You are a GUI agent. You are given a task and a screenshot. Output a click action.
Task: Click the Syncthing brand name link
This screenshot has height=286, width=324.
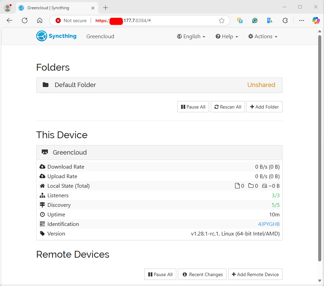click(63, 36)
